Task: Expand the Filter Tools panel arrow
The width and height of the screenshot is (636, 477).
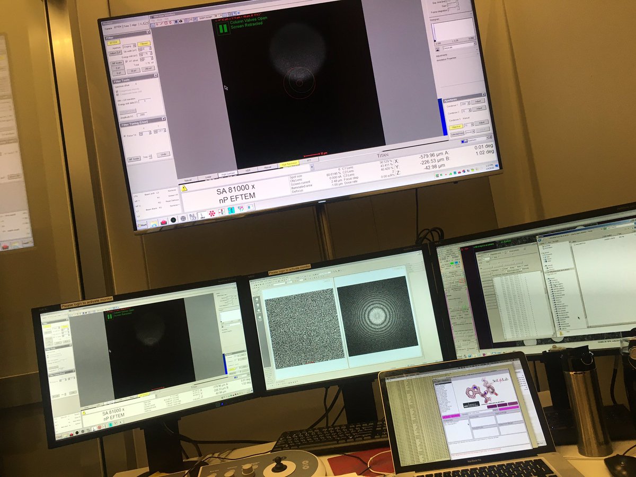Action: tap(156, 75)
